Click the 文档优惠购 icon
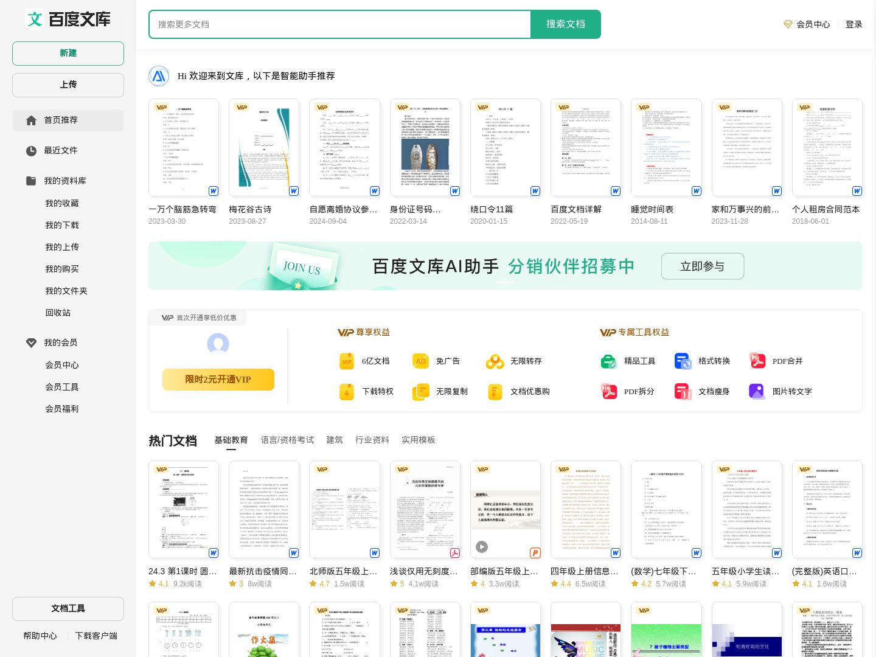Viewport: 876px width, 657px height. 495,392
